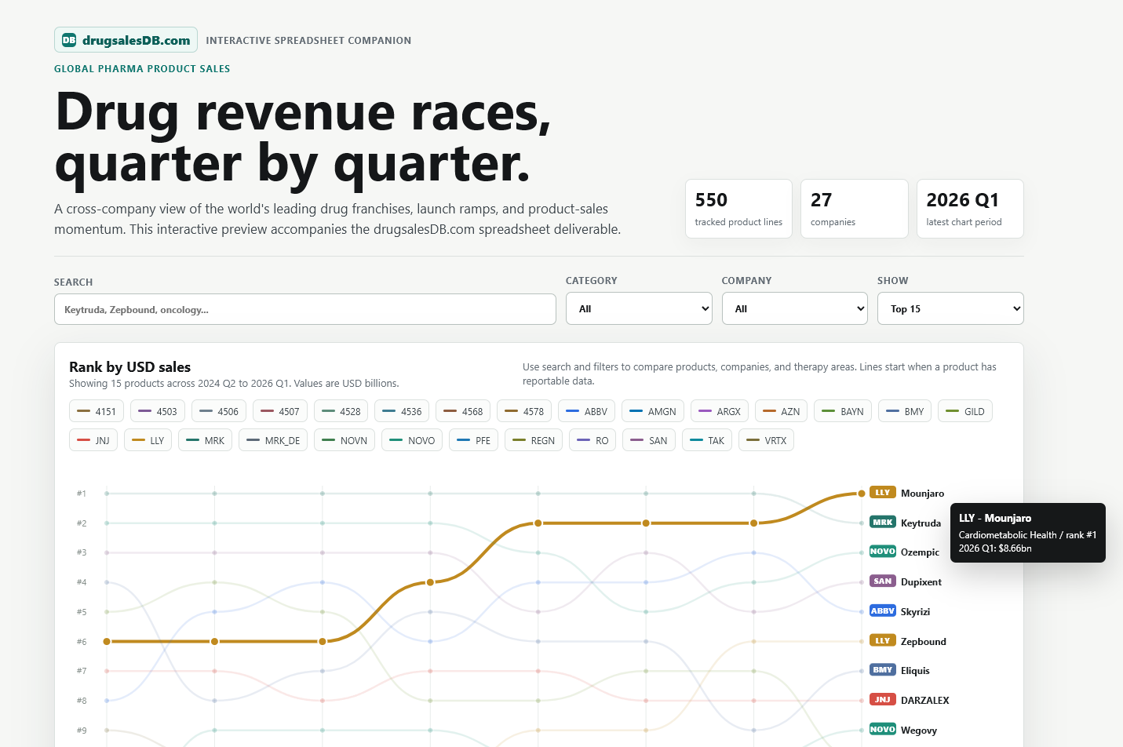The height and width of the screenshot is (747, 1123).
Task: Click the SAN badge next to Dupixent
Action: [883, 581]
